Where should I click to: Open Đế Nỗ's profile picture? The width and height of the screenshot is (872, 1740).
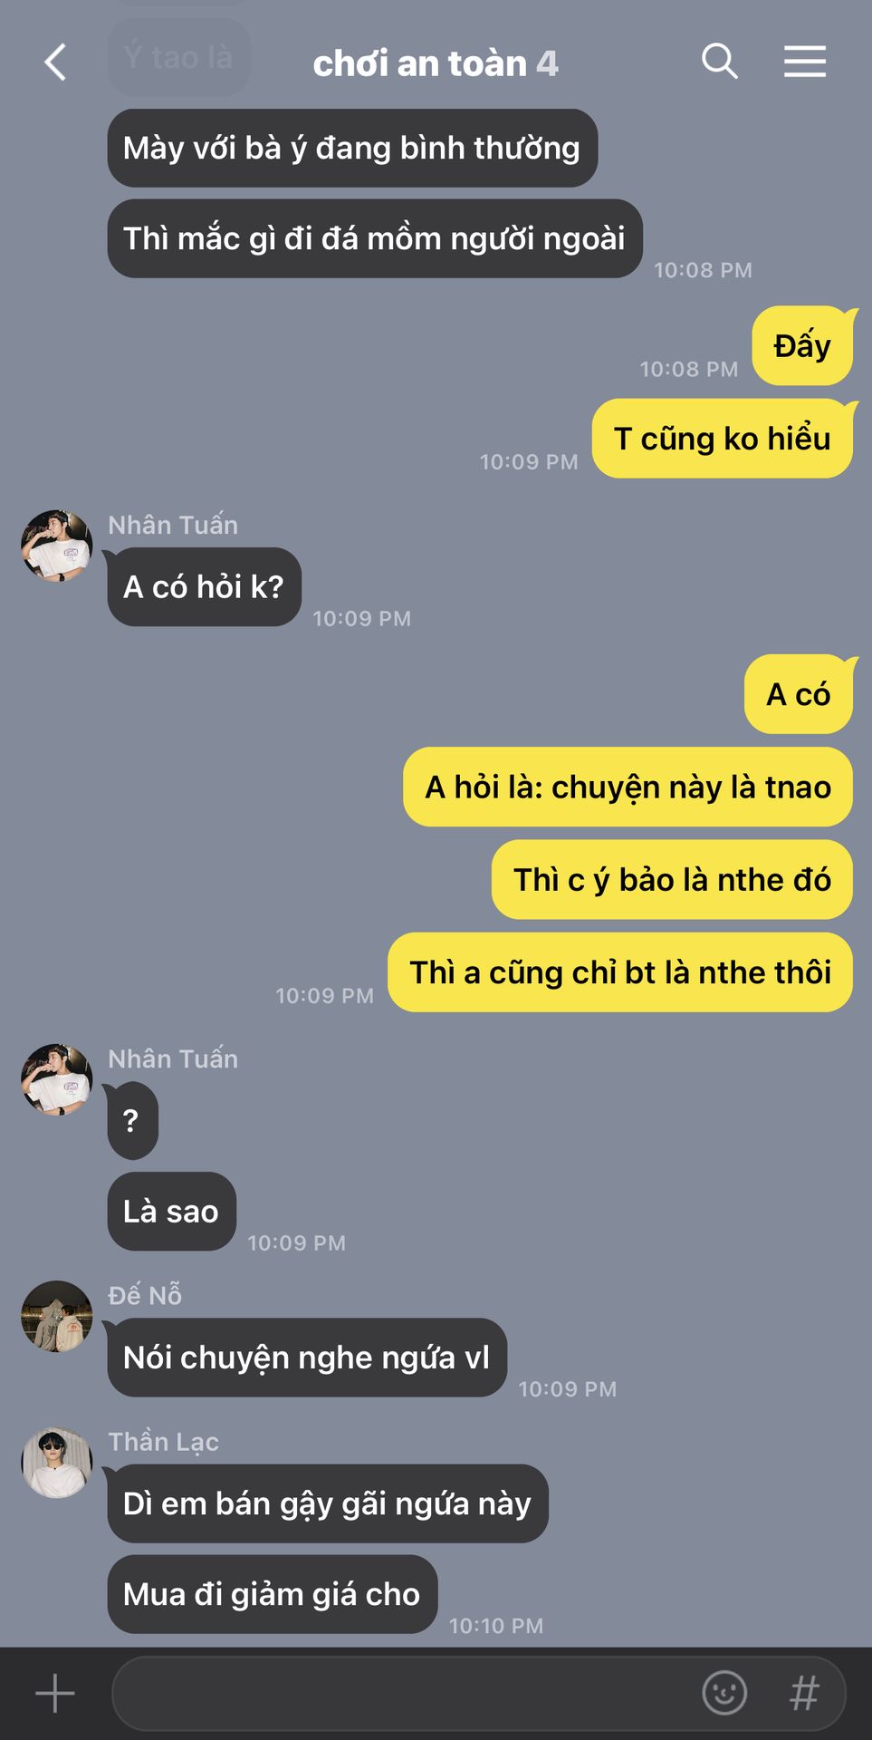click(x=57, y=1317)
